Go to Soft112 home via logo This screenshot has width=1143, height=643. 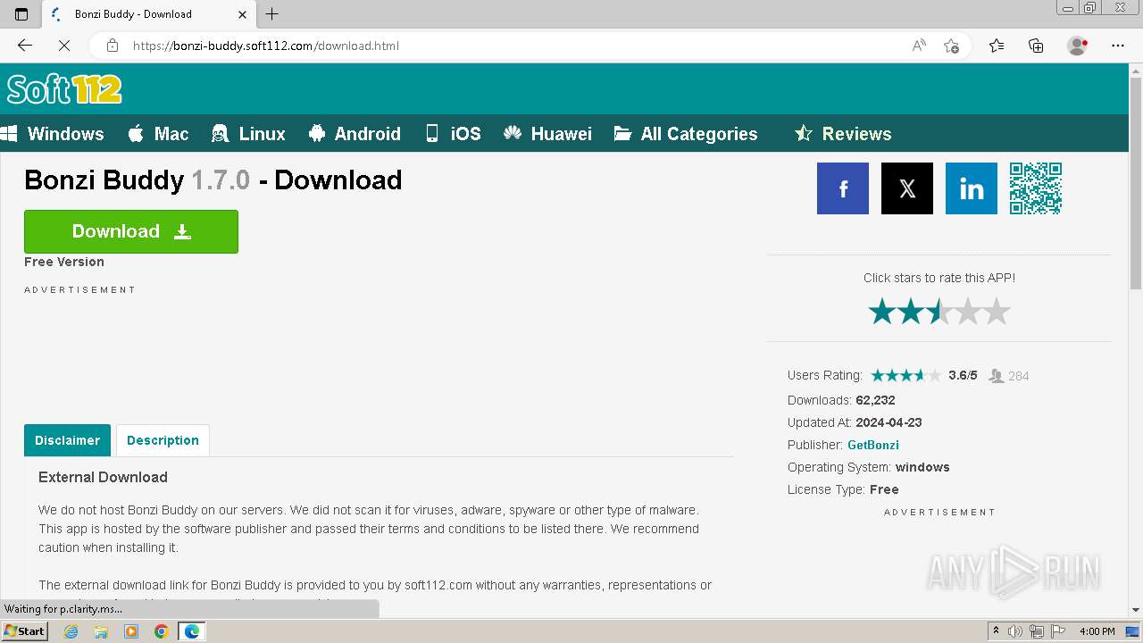(64, 89)
